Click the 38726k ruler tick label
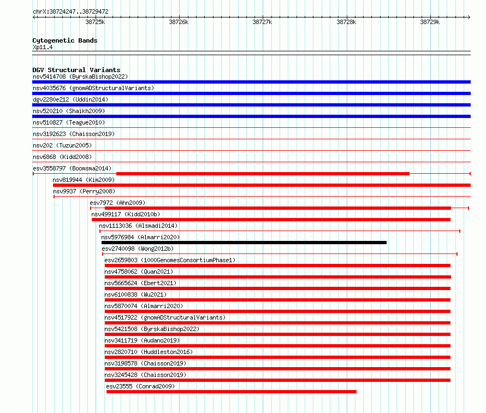The image size is (486, 413). click(179, 22)
